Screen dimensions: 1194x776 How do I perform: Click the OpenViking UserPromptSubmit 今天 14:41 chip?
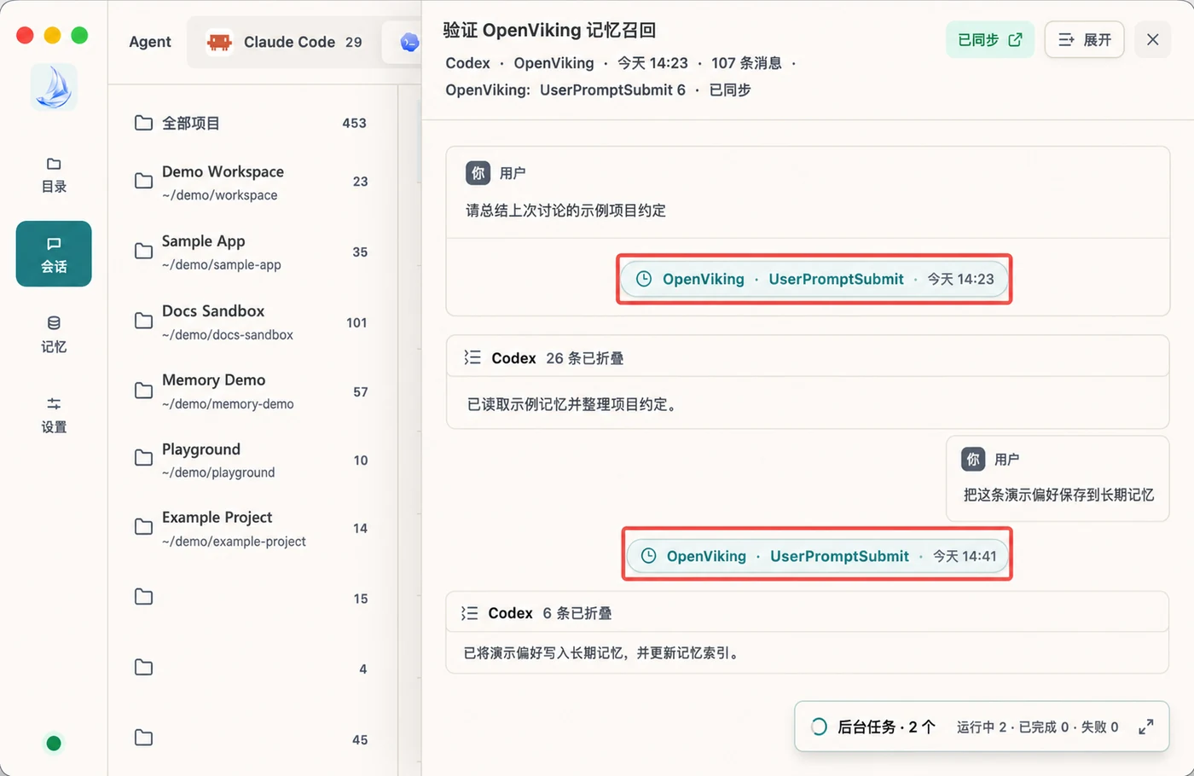817,556
